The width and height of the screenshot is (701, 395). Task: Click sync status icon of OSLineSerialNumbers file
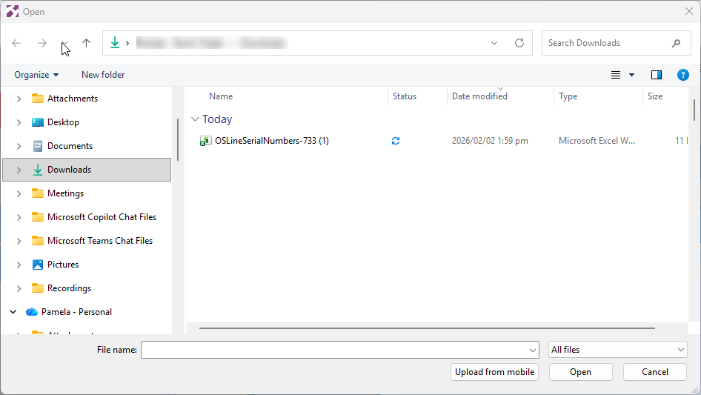tap(396, 141)
